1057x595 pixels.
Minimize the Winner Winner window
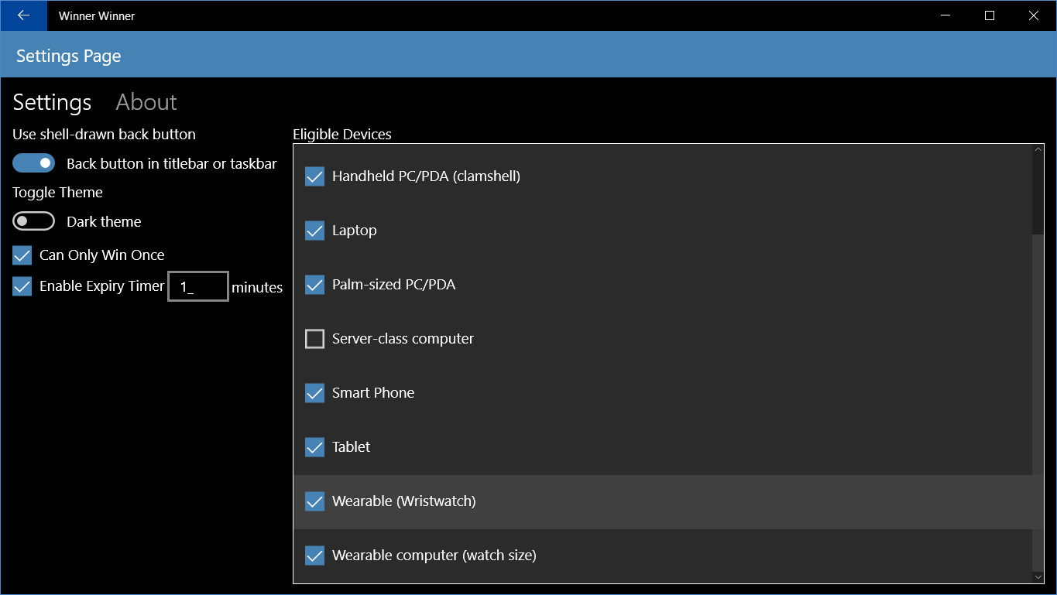point(945,15)
